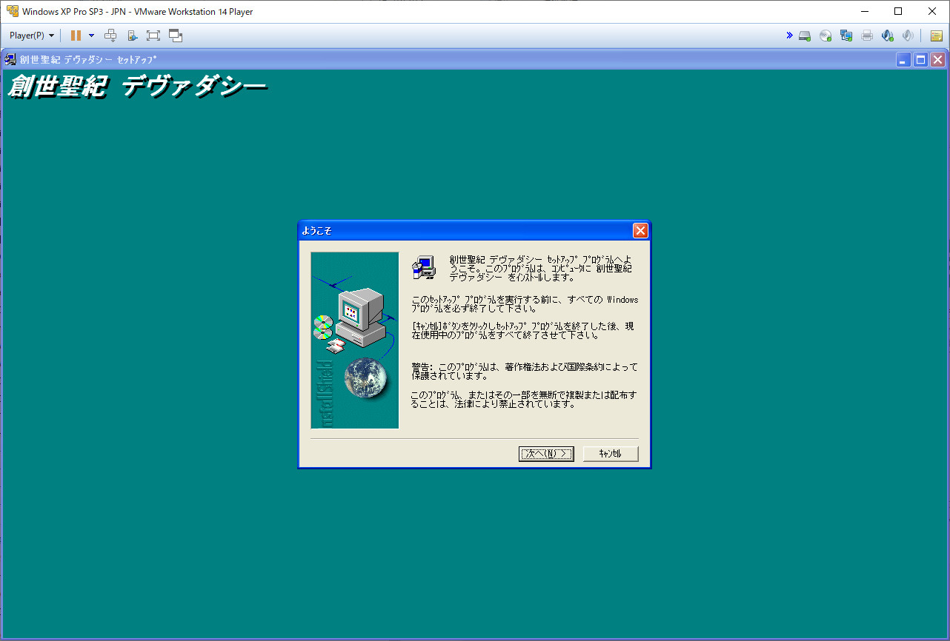Click the setup computer icon in dialog

424,267
